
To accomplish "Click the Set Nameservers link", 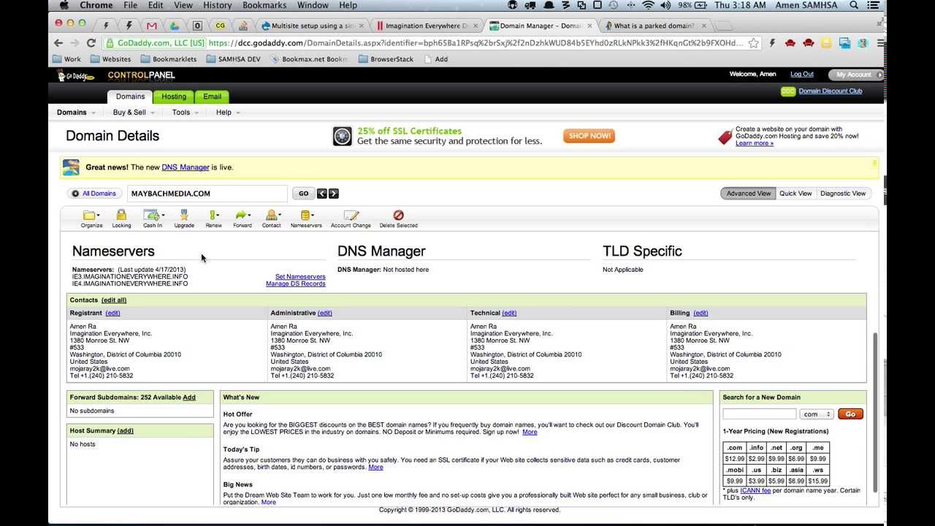I will [x=300, y=277].
